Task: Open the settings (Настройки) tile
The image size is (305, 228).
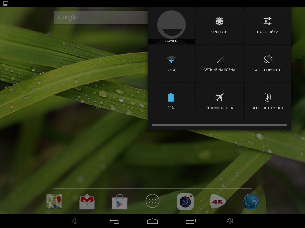Action: [x=267, y=26]
